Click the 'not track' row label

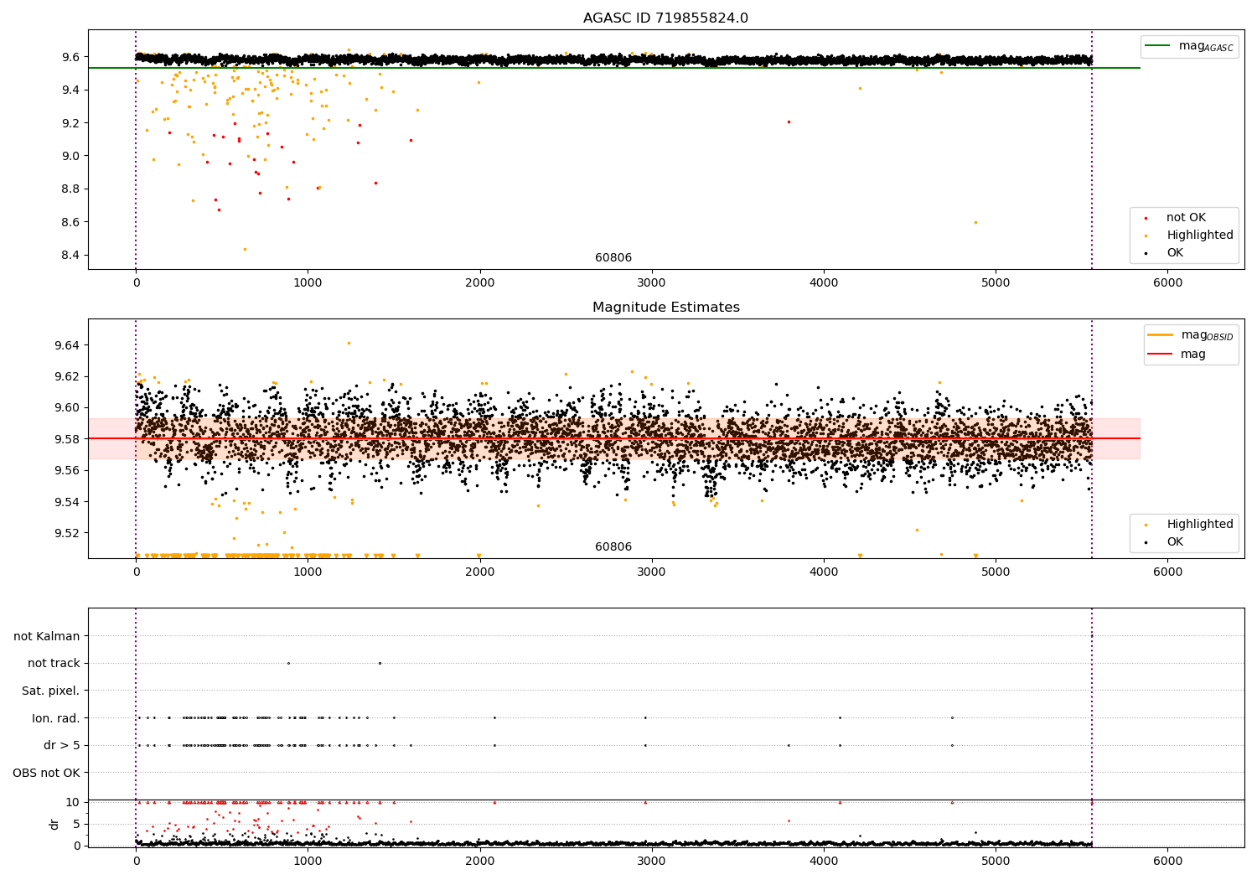coord(54,664)
